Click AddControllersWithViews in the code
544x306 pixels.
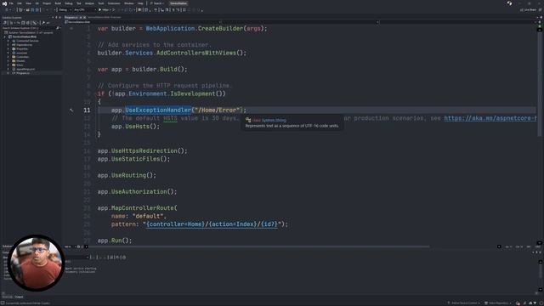(x=196, y=53)
